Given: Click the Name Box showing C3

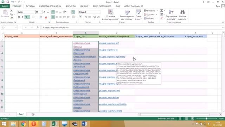Looking at the screenshot, I should click(x=9, y=28).
